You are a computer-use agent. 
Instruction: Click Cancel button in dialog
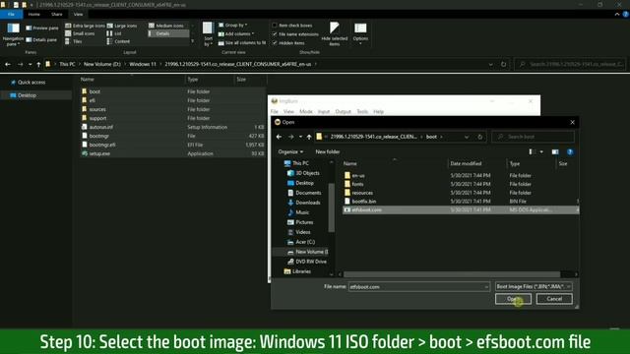point(554,299)
